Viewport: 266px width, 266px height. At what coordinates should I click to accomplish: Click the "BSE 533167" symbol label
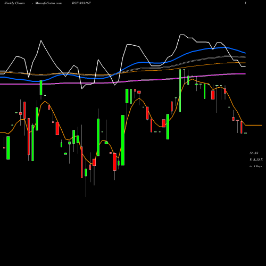[81, 3]
